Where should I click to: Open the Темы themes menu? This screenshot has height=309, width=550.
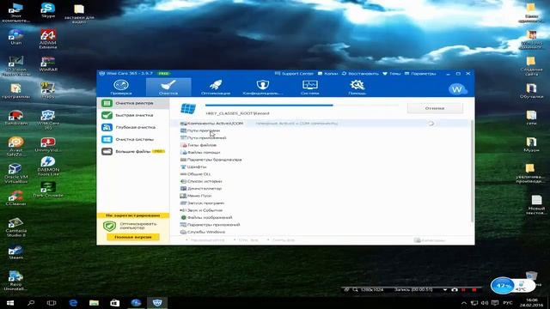392,74
